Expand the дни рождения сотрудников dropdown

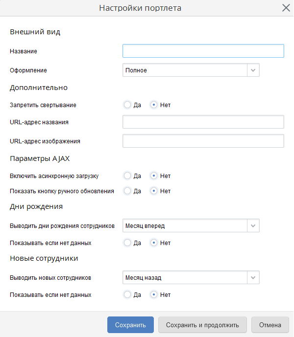pyautogui.click(x=253, y=225)
